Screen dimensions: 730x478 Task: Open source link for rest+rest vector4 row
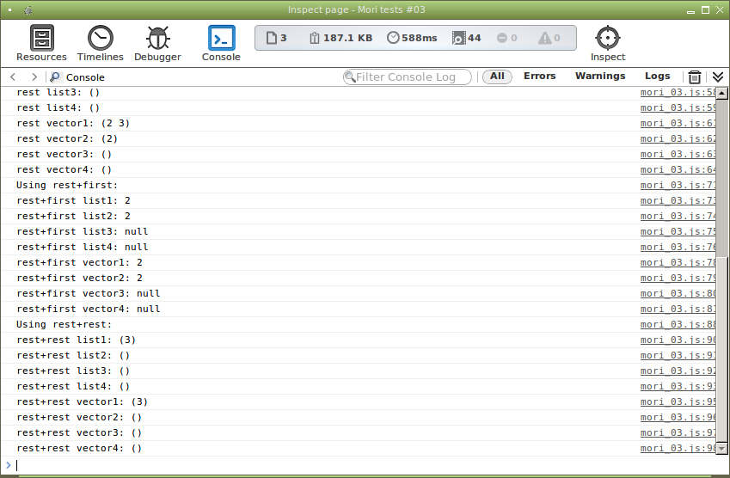tap(678, 448)
